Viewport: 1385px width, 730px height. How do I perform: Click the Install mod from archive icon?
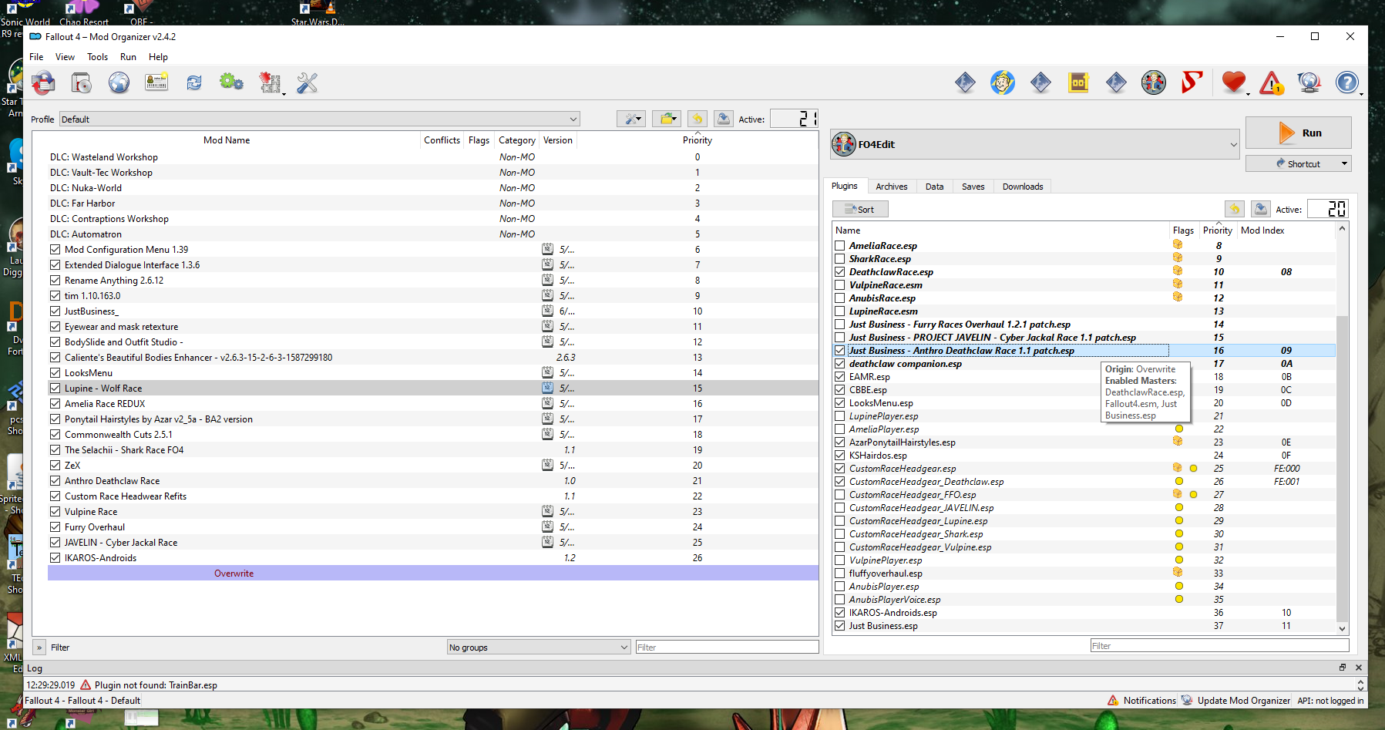81,82
